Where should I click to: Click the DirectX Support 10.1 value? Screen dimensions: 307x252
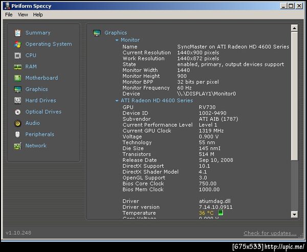tap(204, 166)
